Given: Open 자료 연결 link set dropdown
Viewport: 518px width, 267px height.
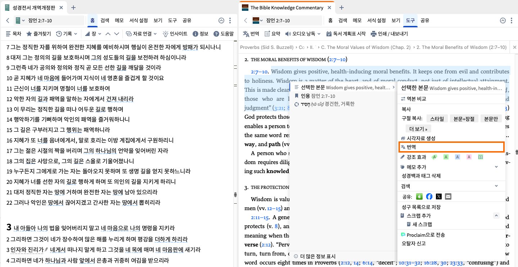Looking at the screenshot, I should [141, 34].
